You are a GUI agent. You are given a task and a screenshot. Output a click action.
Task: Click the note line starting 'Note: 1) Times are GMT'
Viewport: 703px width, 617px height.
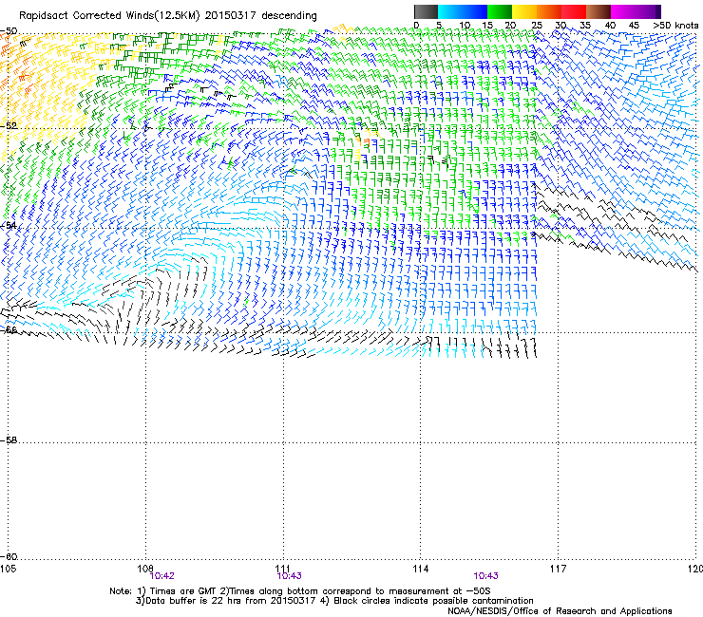click(300, 591)
